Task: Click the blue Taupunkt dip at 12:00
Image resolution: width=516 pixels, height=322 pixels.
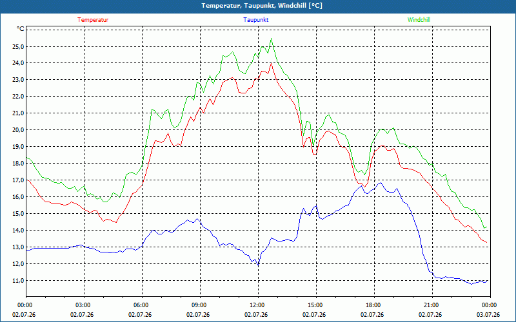Action: (x=259, y=265)
